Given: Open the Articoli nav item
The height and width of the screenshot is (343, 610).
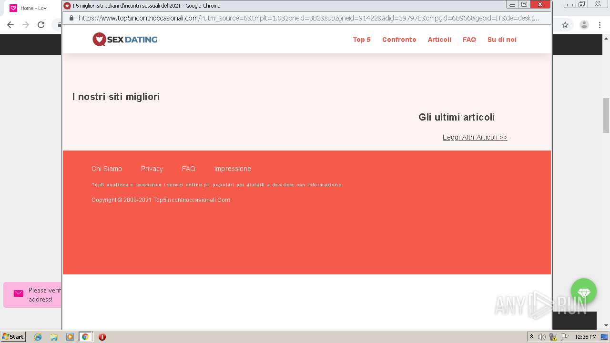Looking at the screenshot, I should point(439,40).
